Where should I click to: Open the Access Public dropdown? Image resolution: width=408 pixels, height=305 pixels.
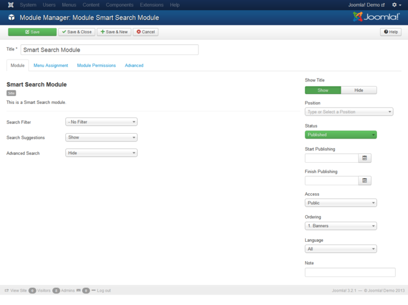[340, 203]
